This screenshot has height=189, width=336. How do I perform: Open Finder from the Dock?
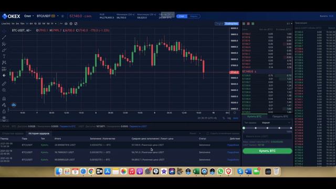(59, 172)
